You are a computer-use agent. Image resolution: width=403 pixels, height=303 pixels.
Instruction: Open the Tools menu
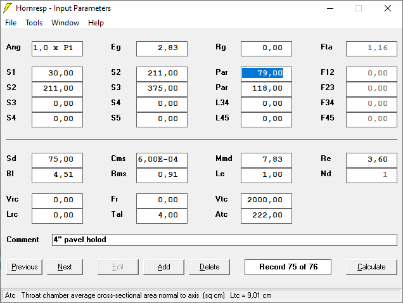point(34,23)
